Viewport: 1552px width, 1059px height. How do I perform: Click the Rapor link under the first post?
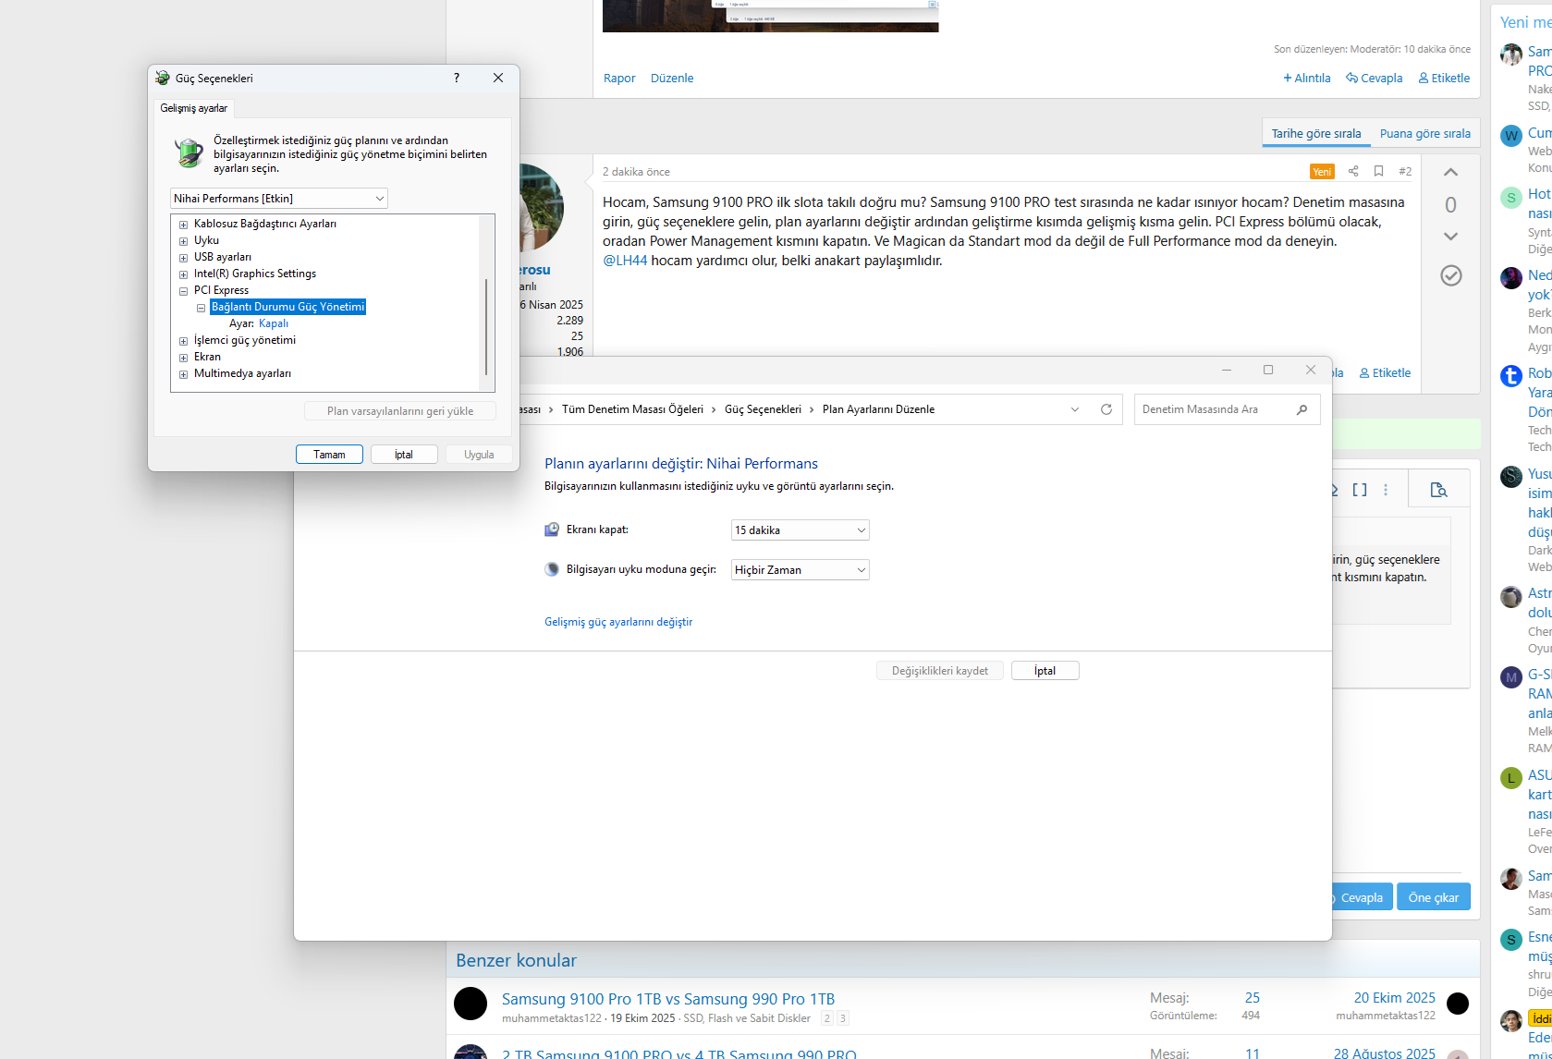pos(619,79)
